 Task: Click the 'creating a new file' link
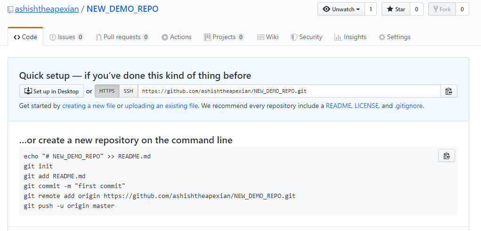pos(89,106)
